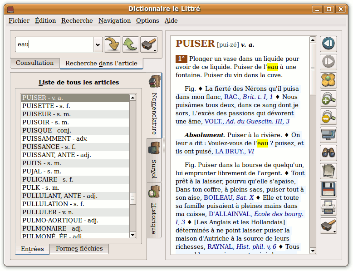This screenshot has width=353, height=271.
Task: Click definition pane scrollbar up arrow
Action: [313, 40]
